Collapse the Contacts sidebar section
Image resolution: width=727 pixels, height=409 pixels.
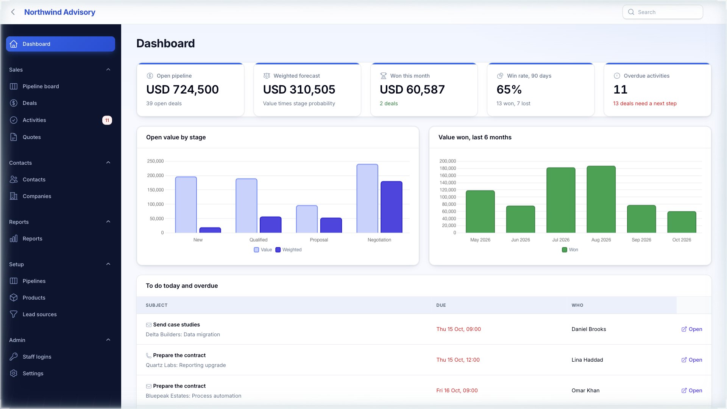pyautogui.click(x=108, y=163)
